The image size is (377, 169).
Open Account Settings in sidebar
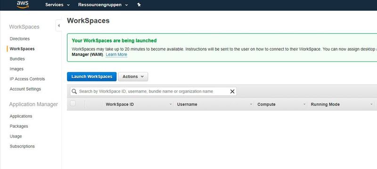pos(25,89)
